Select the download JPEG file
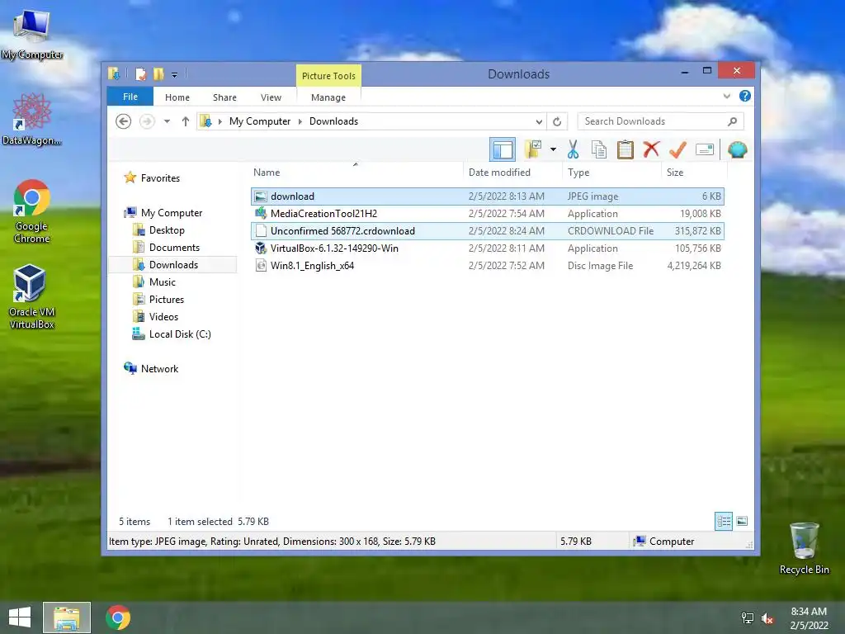The image size is (845, 634). tap(487, 196)
